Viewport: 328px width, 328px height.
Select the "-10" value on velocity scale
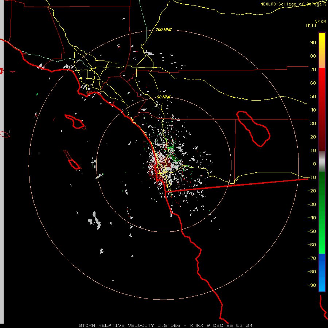pyautogui.click(x=312, y=177)
